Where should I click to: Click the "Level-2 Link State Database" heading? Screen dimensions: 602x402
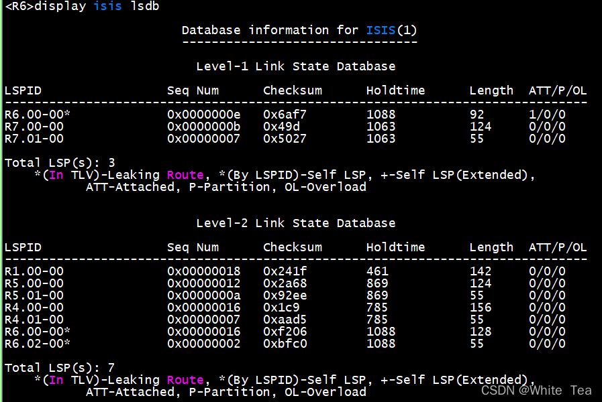(295, 223)
